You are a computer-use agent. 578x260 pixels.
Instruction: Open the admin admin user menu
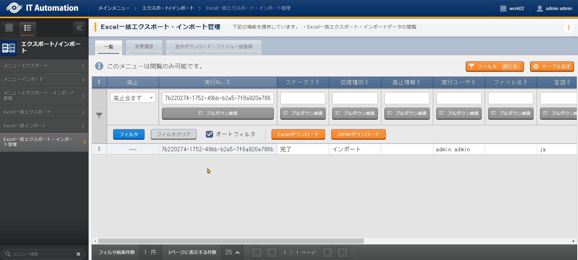point(554,8)
